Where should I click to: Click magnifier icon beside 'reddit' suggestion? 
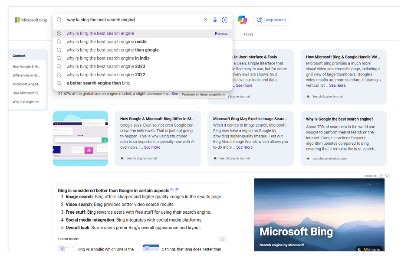[59, 42]
